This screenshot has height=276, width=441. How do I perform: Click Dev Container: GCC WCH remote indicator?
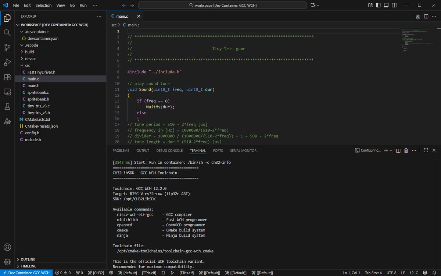[26, 273]
